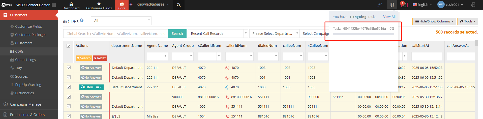Click the phone handset icon in header
Viewport: 483px width, 119px height.
[x=380, y=5]
